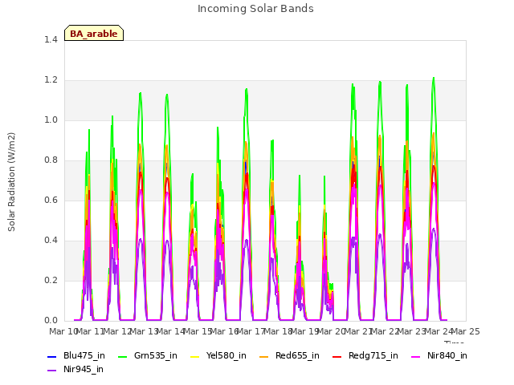
Task: Click the Blu475_in legend color marker
Action: tap(51, 356)
